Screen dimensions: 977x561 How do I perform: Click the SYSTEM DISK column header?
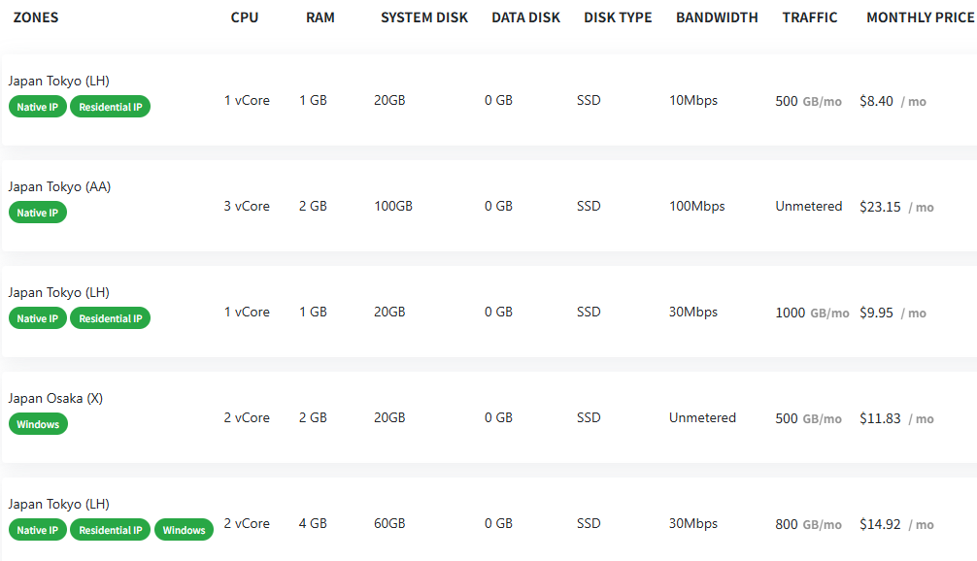point(424,17)
